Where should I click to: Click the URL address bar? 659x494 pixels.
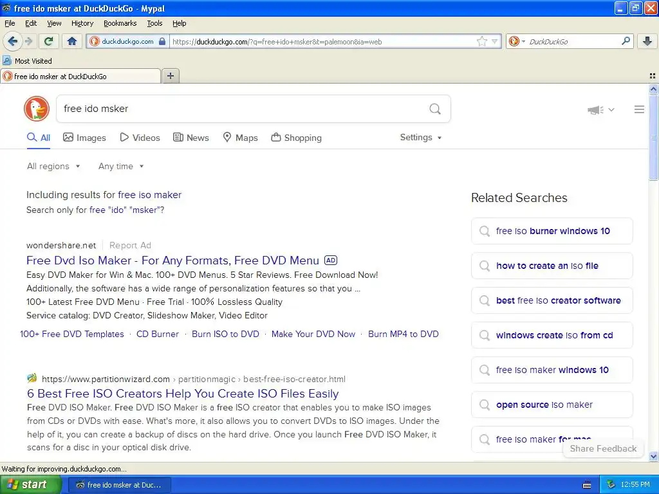(323, 41)
